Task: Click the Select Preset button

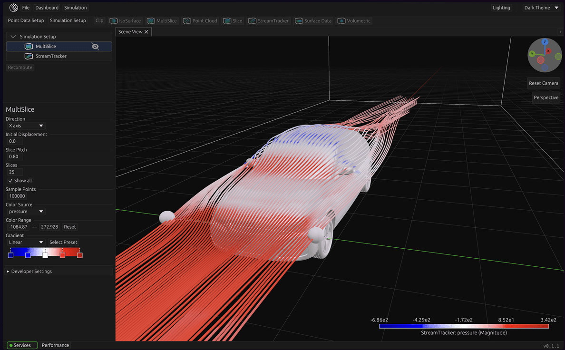Action: 63,243
